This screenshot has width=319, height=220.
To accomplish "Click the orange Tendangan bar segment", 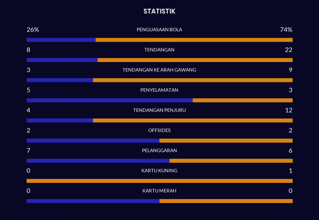I will 195,60.
